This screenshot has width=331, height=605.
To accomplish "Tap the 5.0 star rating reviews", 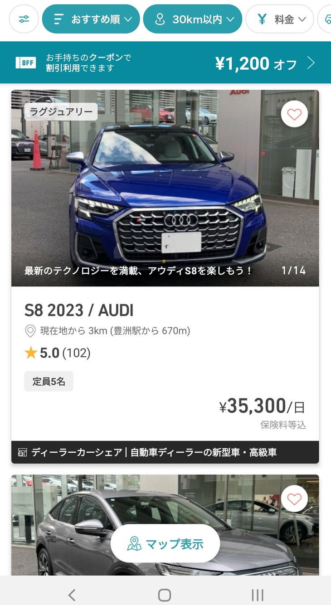I will [x=58, y=353].
